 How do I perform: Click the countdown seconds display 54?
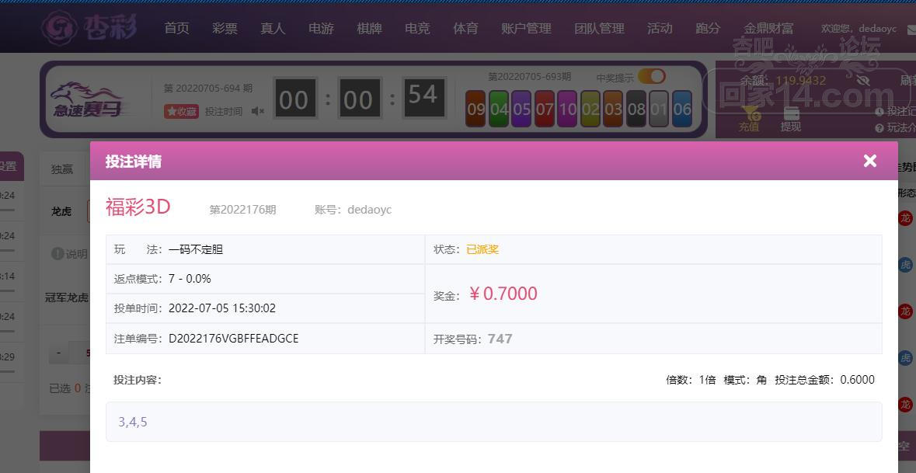(x=423, y=97)
